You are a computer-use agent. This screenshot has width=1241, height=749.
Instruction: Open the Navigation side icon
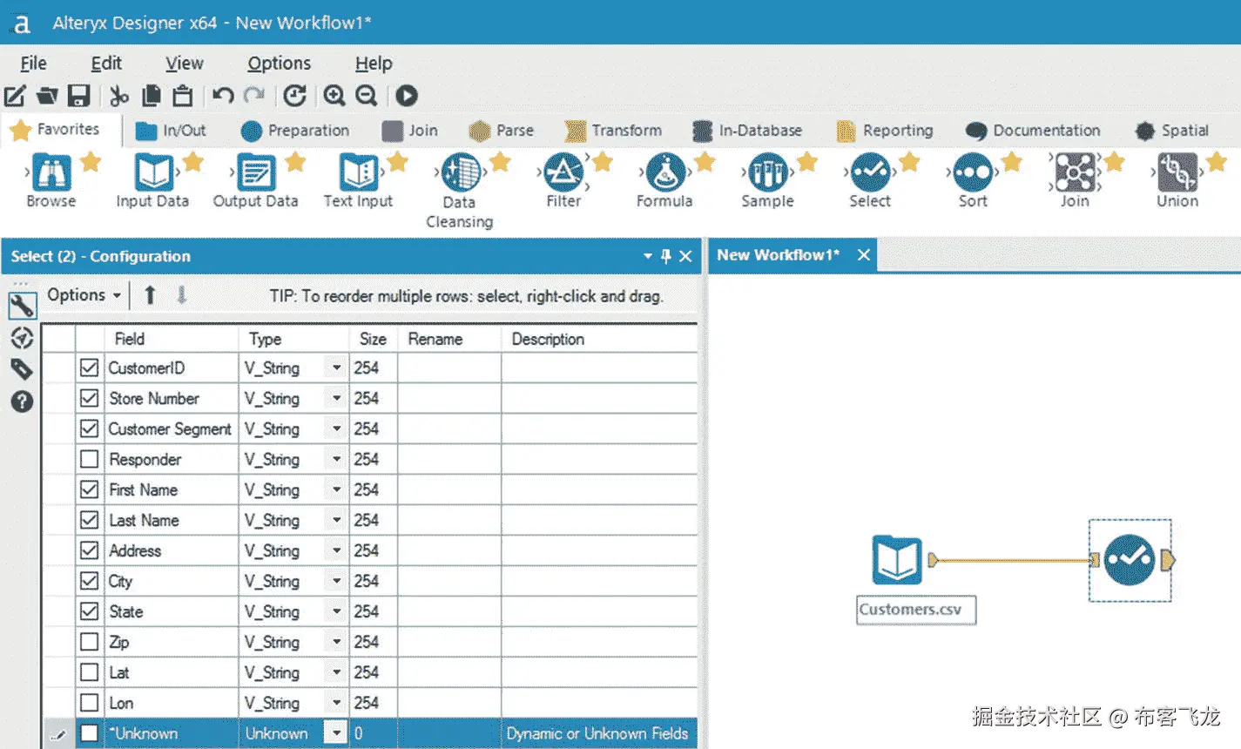22,338
